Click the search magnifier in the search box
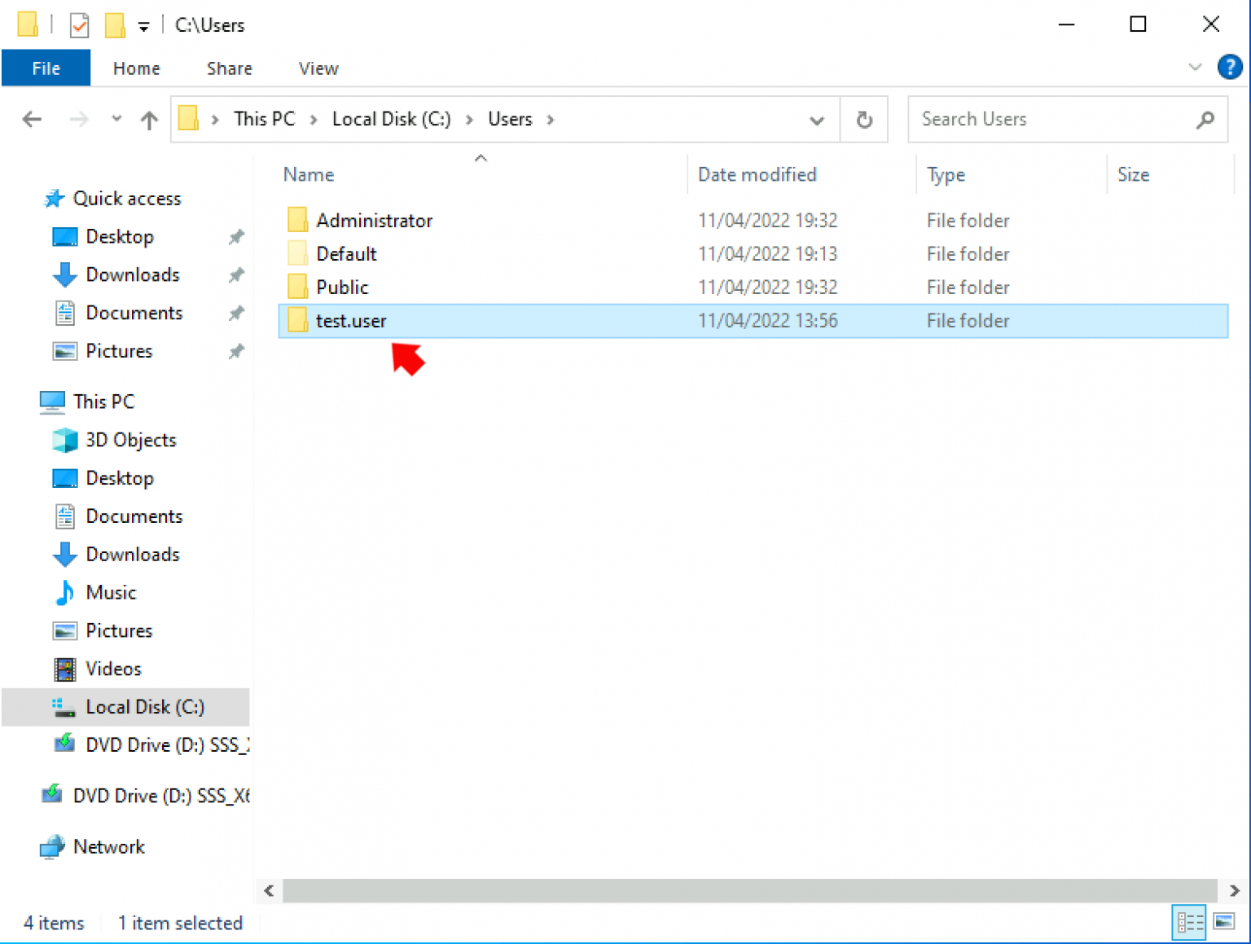The width and height of the screenshot is (1251, 944). coord(1205,119)
